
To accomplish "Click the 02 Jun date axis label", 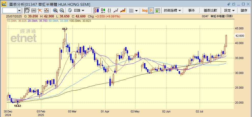I will click(x=166, y=111).
